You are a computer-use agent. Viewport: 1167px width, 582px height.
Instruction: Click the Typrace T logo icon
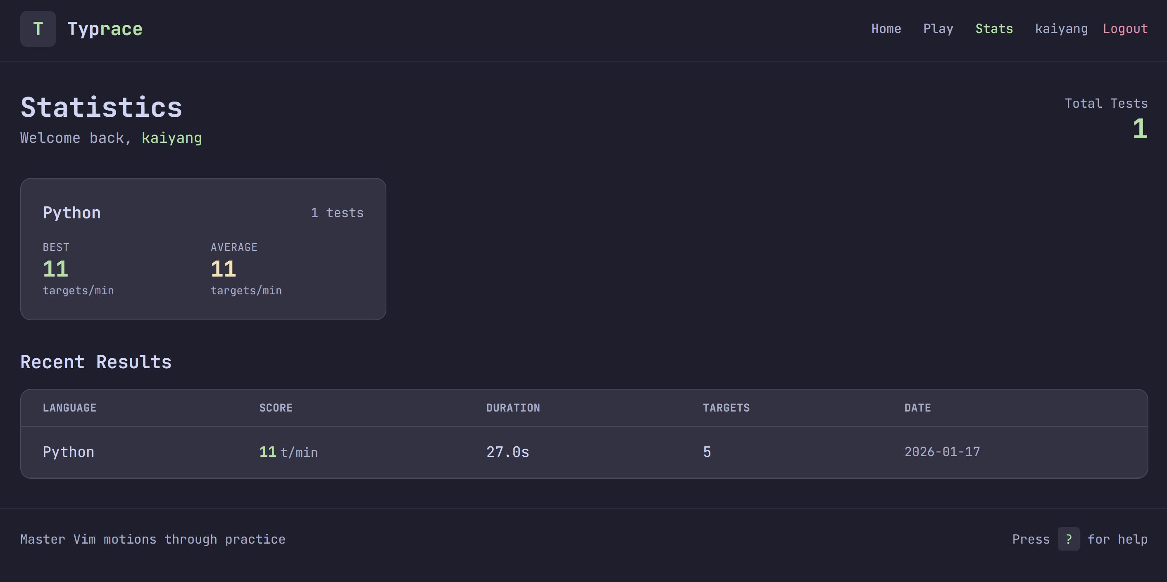[x=38, y=29]
